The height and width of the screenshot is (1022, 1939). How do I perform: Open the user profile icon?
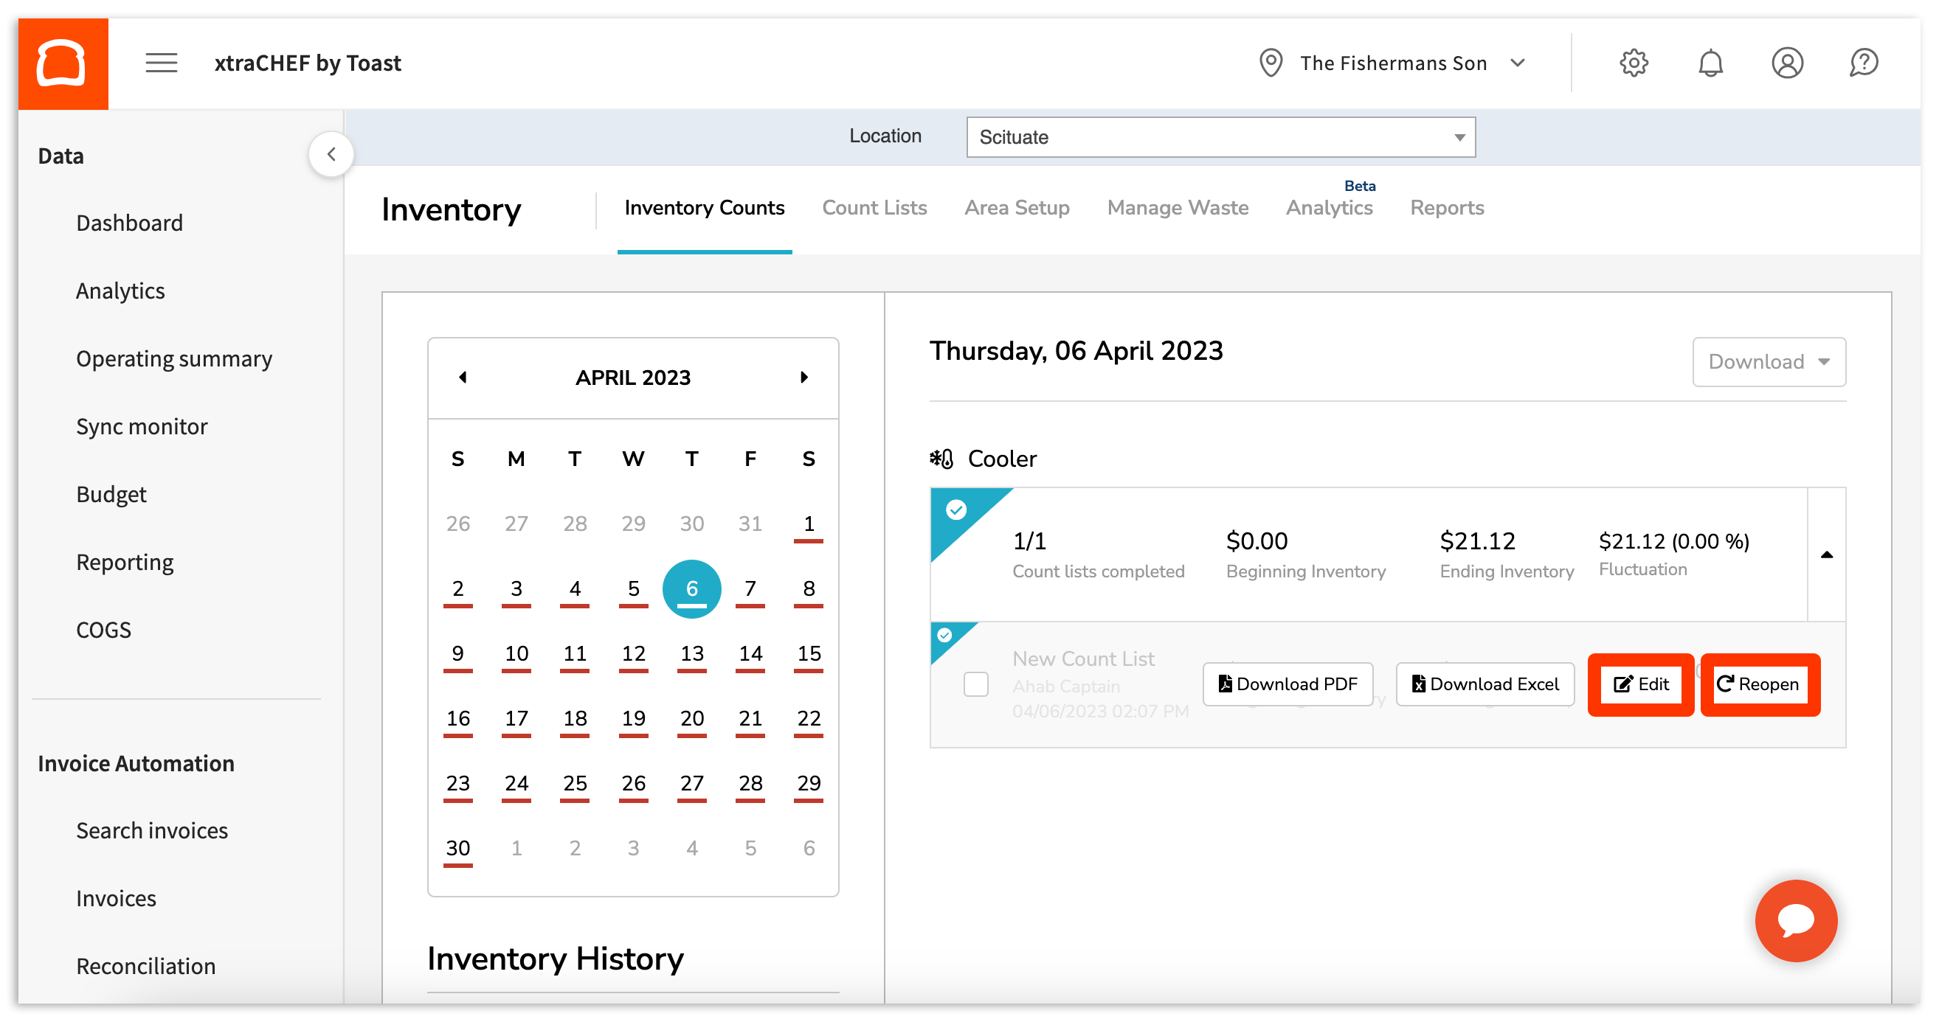tap(1788, 63)
